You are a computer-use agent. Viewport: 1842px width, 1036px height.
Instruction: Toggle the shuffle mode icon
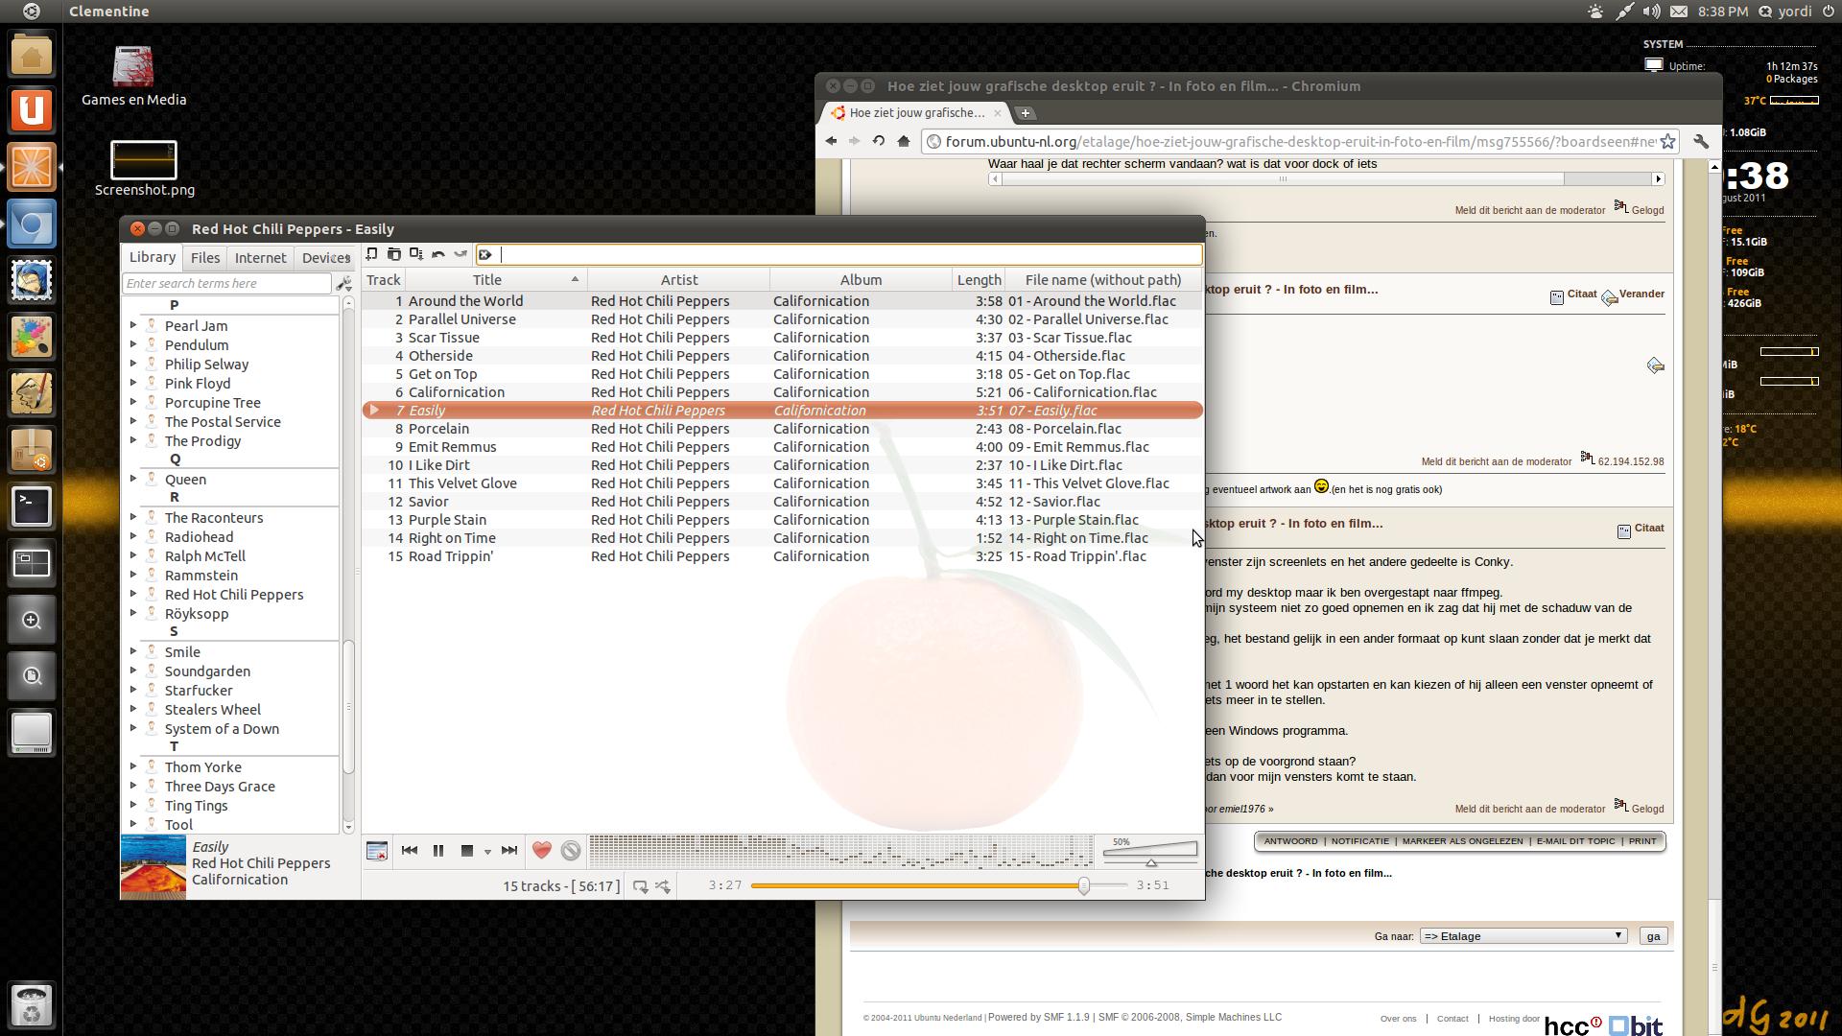click(663, 886)
